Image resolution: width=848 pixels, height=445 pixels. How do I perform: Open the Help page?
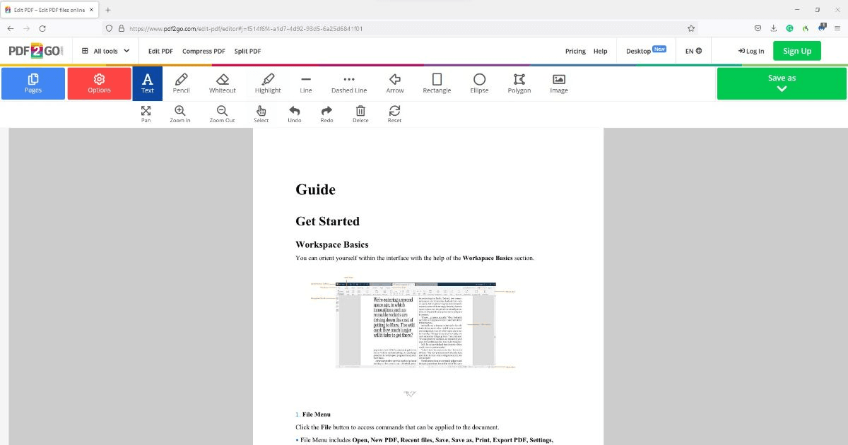600,51
